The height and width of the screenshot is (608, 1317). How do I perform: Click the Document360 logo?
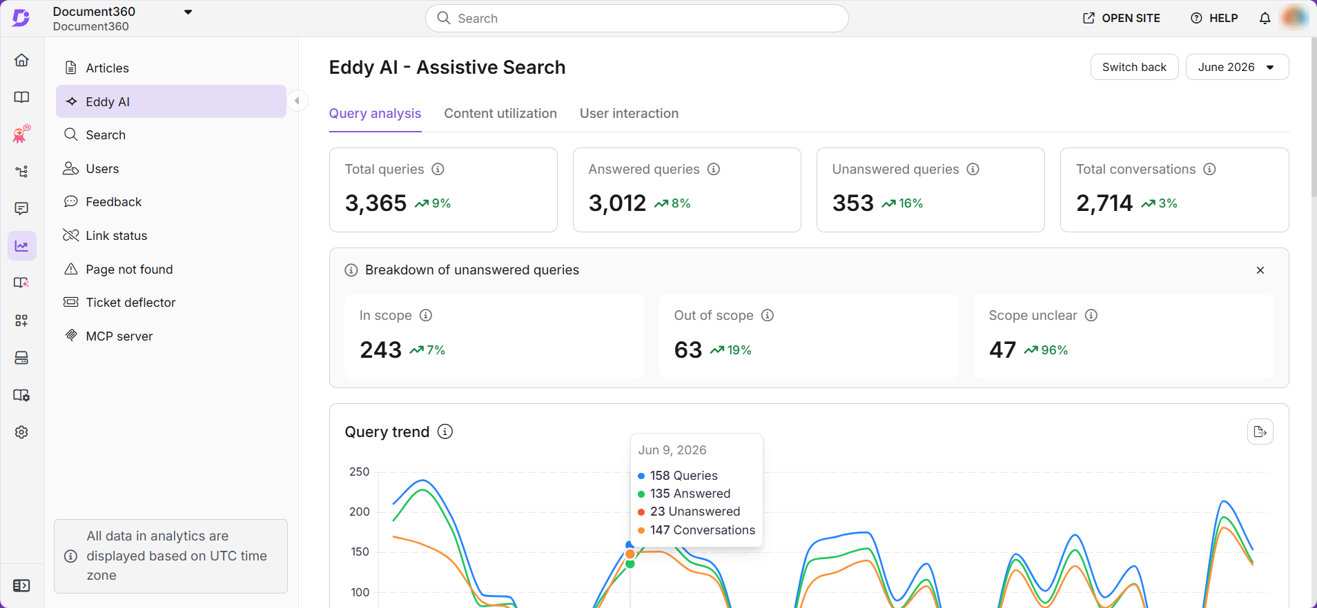tap(21, 18)
